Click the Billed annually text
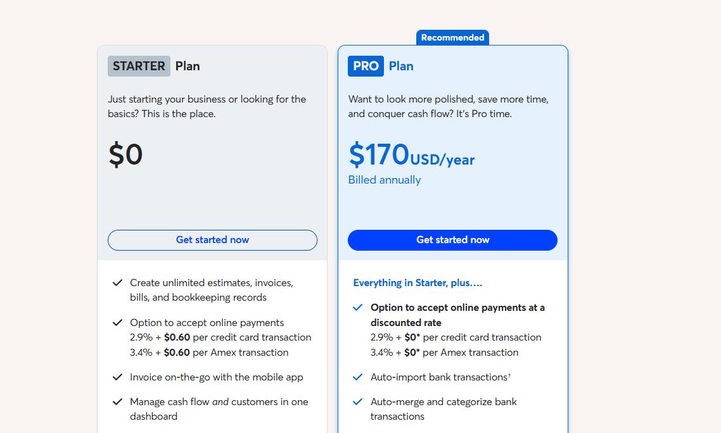The height and width of the screenshot is (433, 721). pos(384,180)
